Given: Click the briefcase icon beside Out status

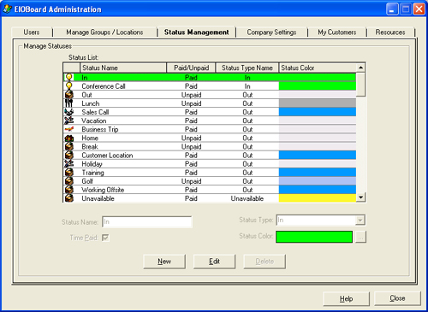Looking at the screenshot, I should point(69,95).
